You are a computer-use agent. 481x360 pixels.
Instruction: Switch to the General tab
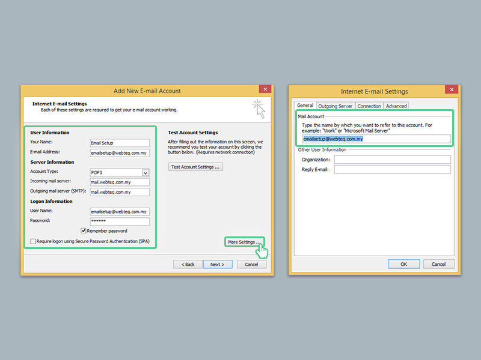305,106
